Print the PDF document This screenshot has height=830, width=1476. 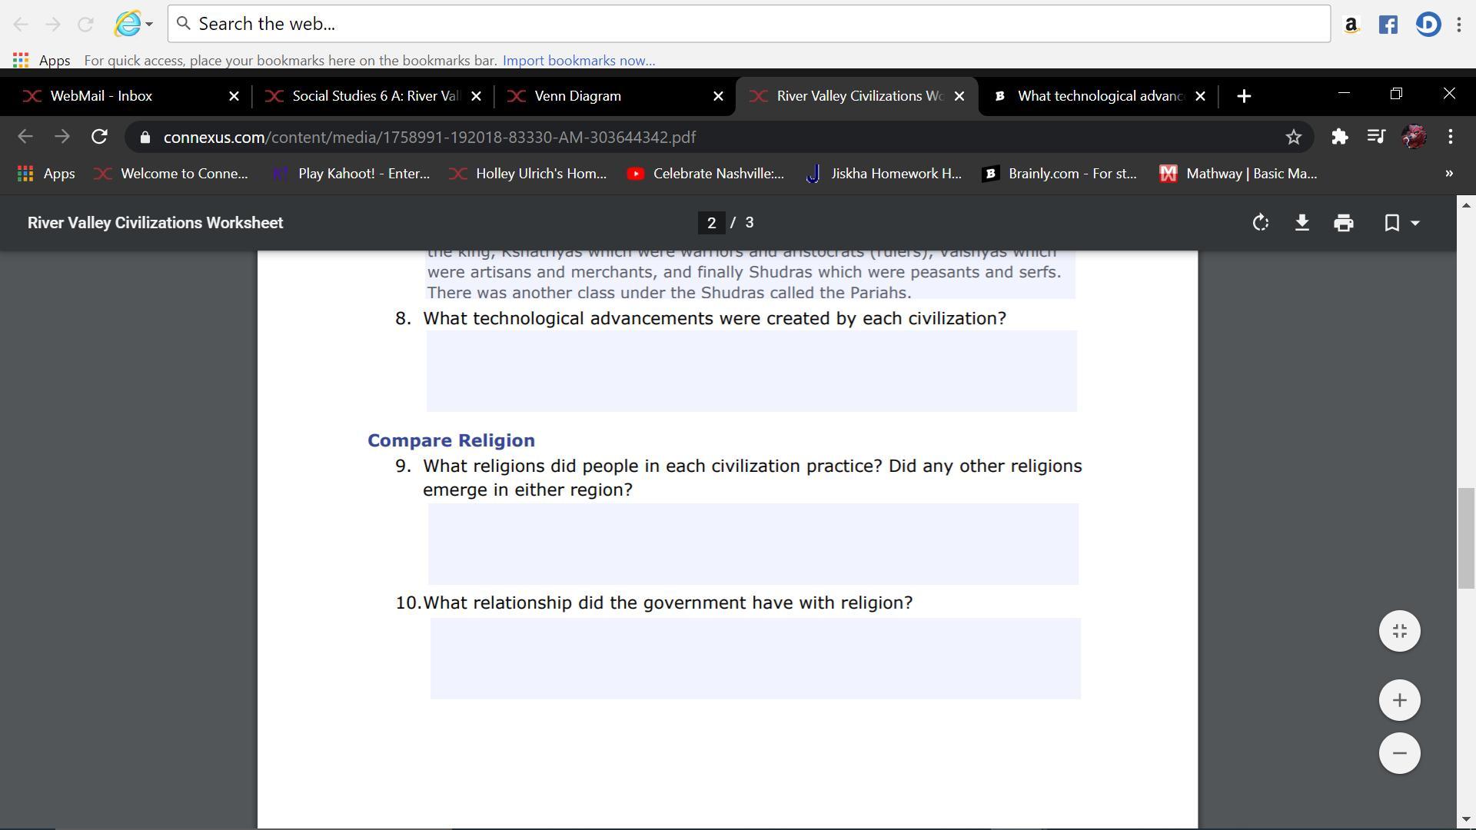[x=1343, y=223]
